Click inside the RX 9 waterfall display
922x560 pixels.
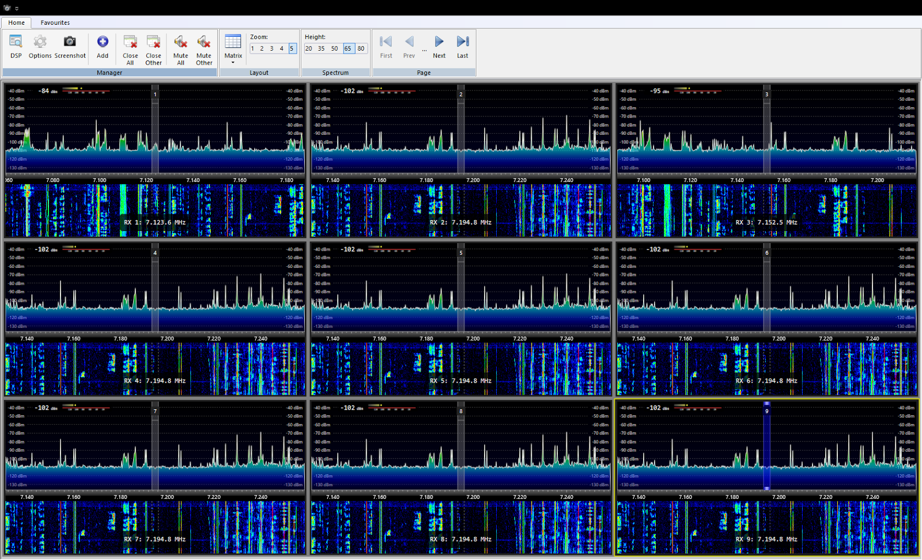(x=766, y=524)
